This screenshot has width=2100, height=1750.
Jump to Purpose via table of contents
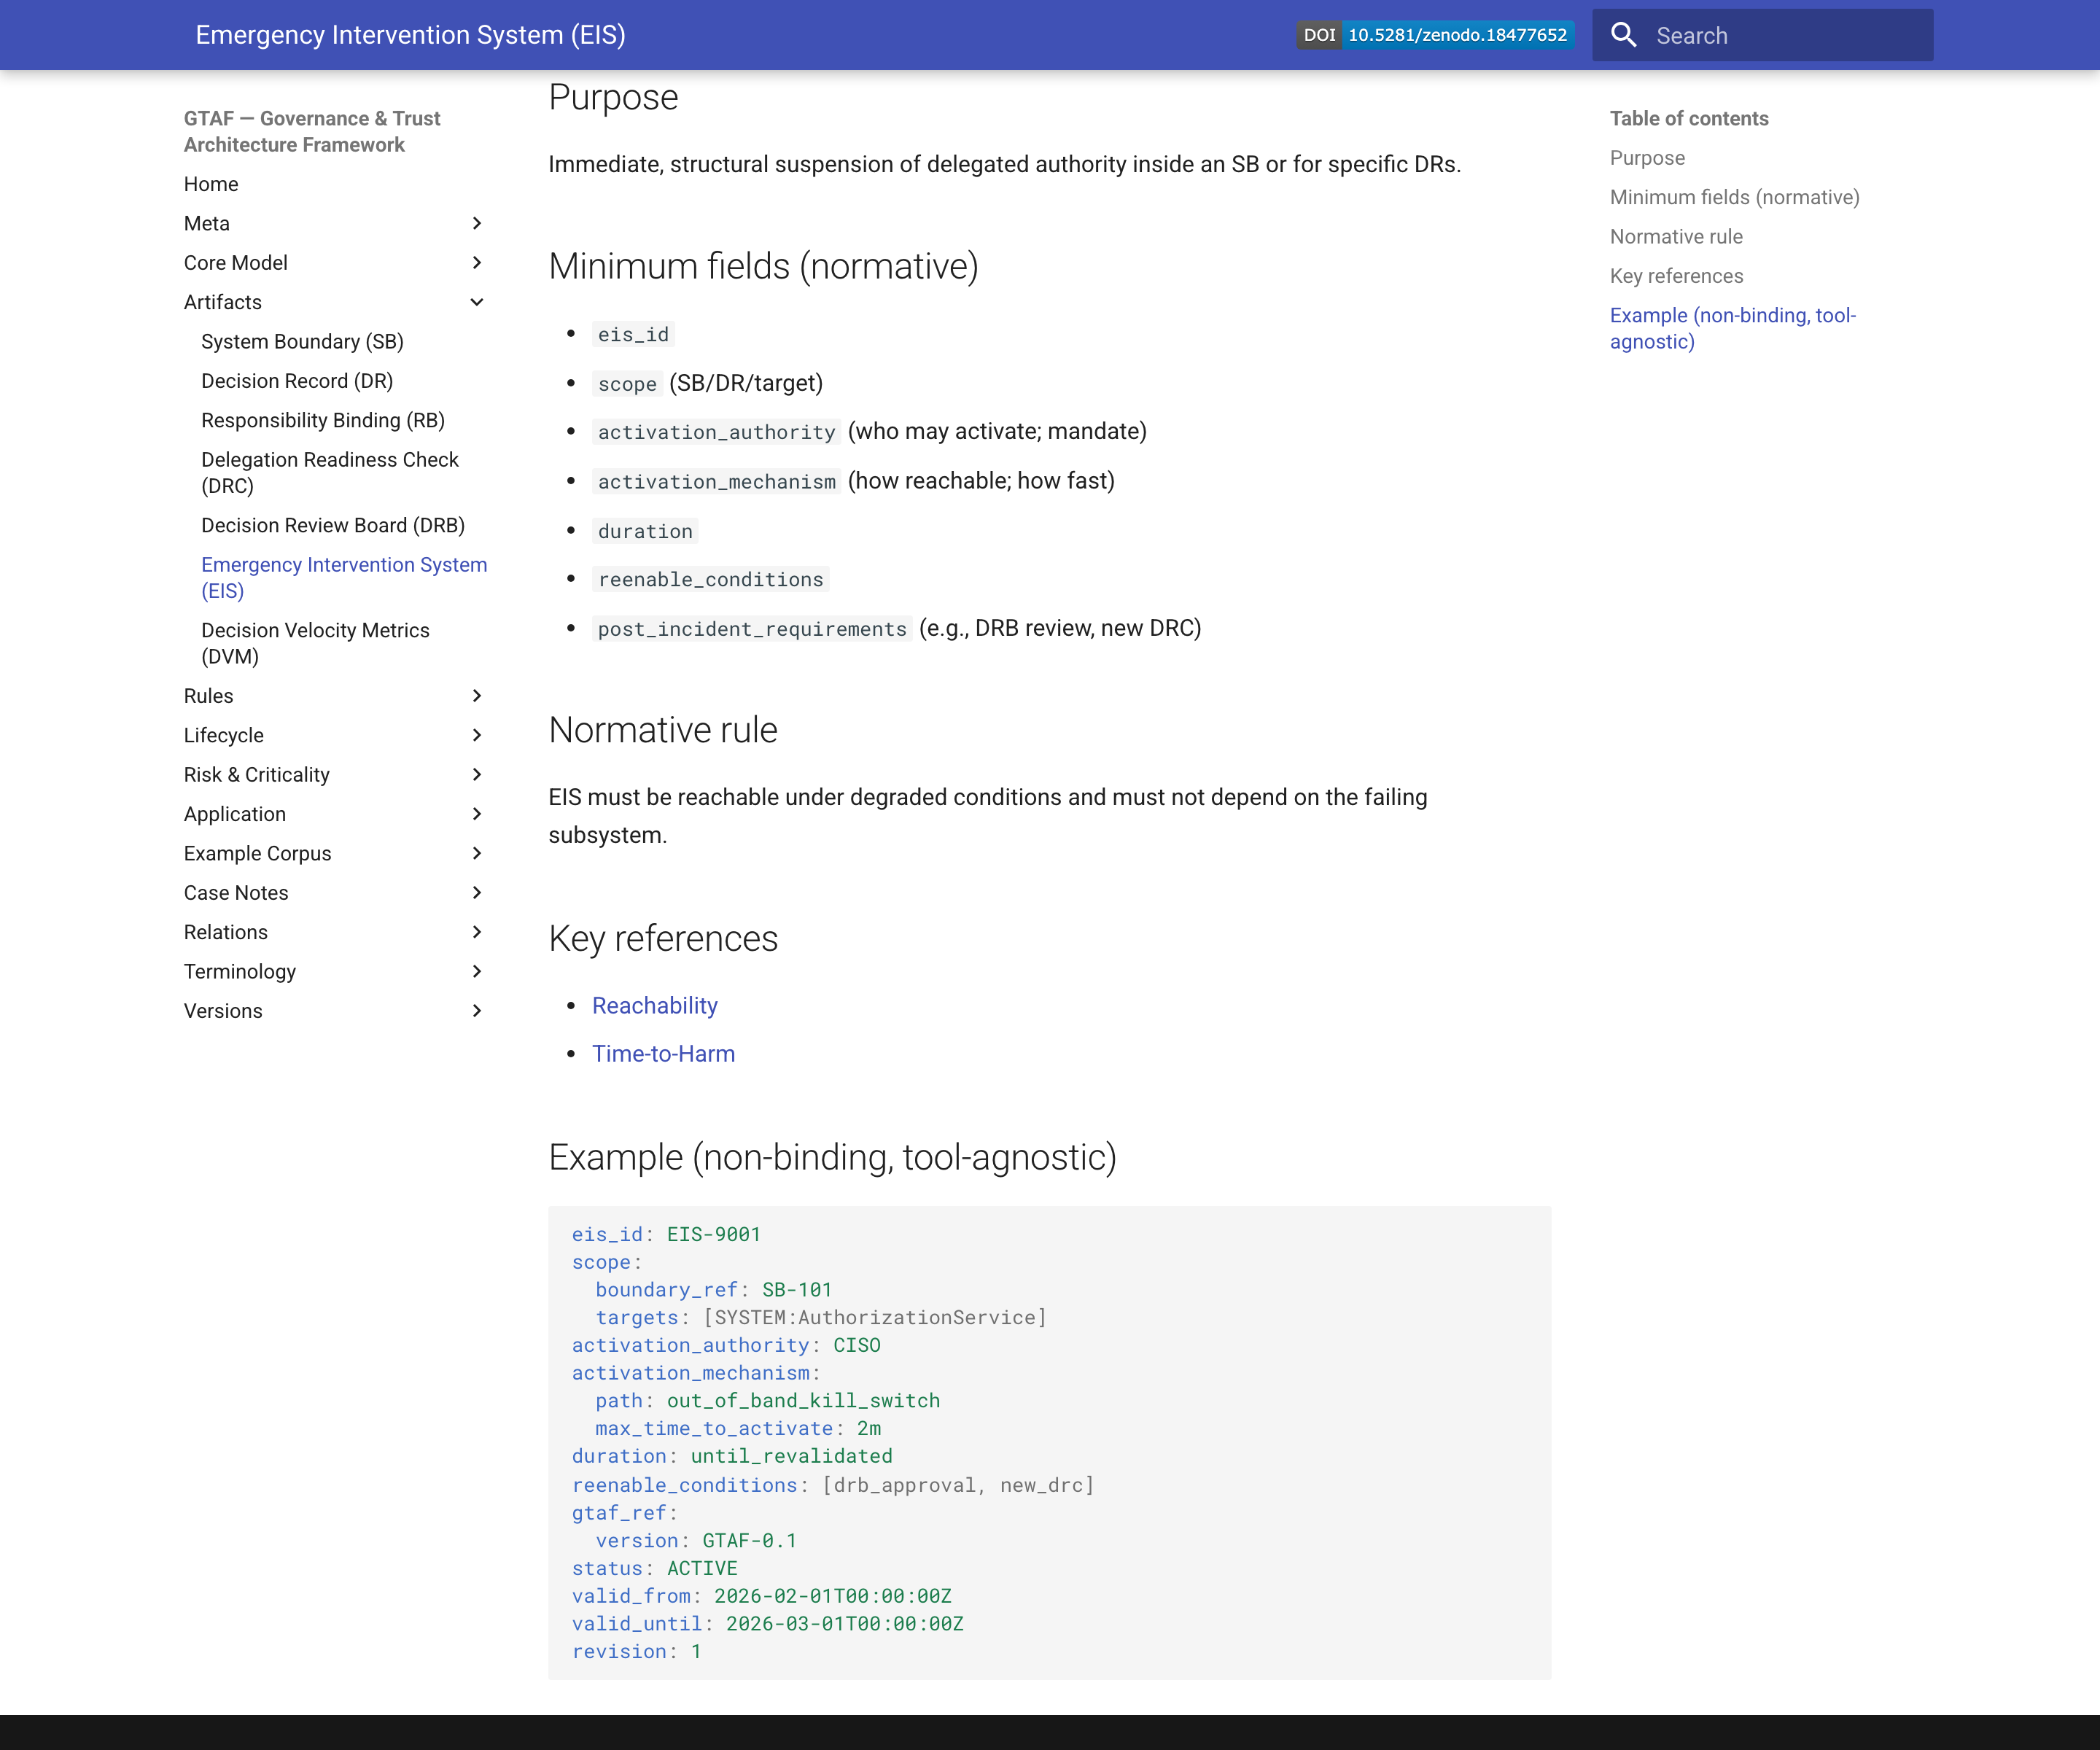[x=1646, y=158]
